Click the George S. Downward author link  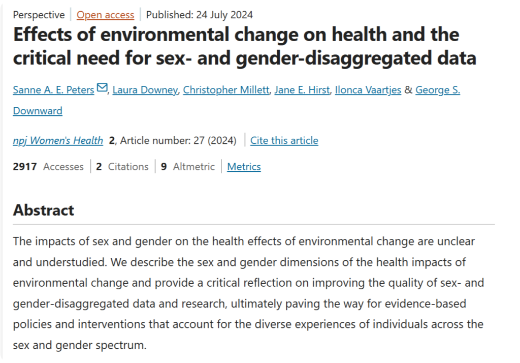(x=437, y=90)
